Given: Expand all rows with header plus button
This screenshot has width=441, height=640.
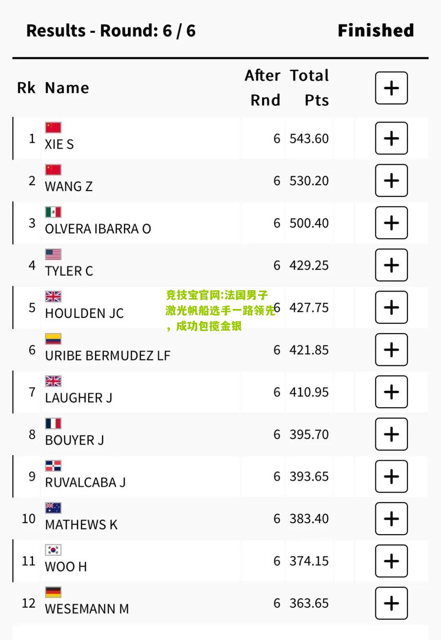Looking at the screenshot, I should point(391,88).
